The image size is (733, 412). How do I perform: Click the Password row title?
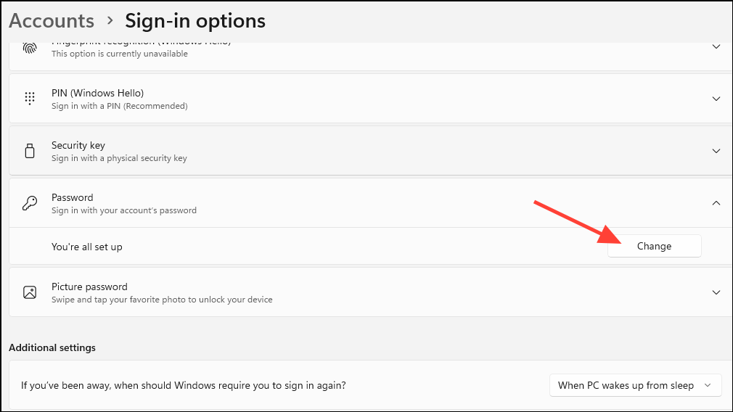pyautogui.click(x=73, y=197)
